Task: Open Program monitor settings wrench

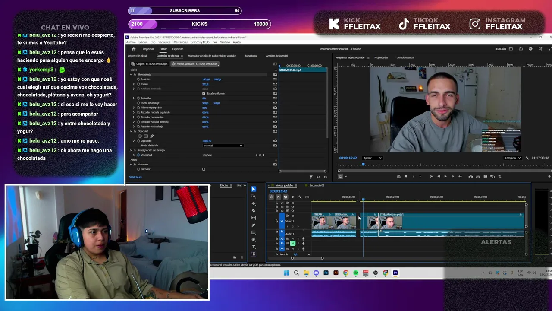Action: (527, 158)
